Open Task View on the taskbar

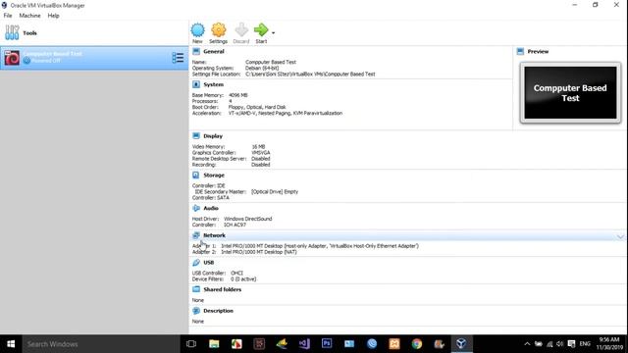pyautogui.click(x=191, y=344)
